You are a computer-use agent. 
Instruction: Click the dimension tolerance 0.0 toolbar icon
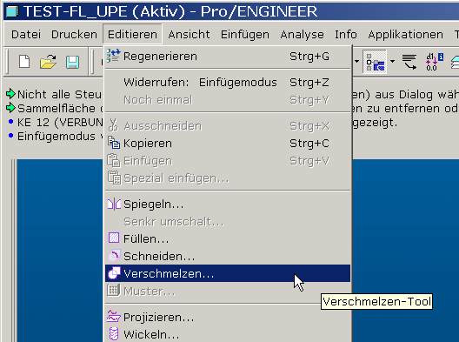coord(434,62)
